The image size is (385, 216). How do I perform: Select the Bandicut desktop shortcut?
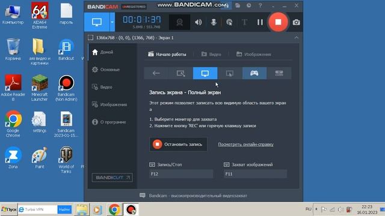pyautogui.click(x=66, y=50)
